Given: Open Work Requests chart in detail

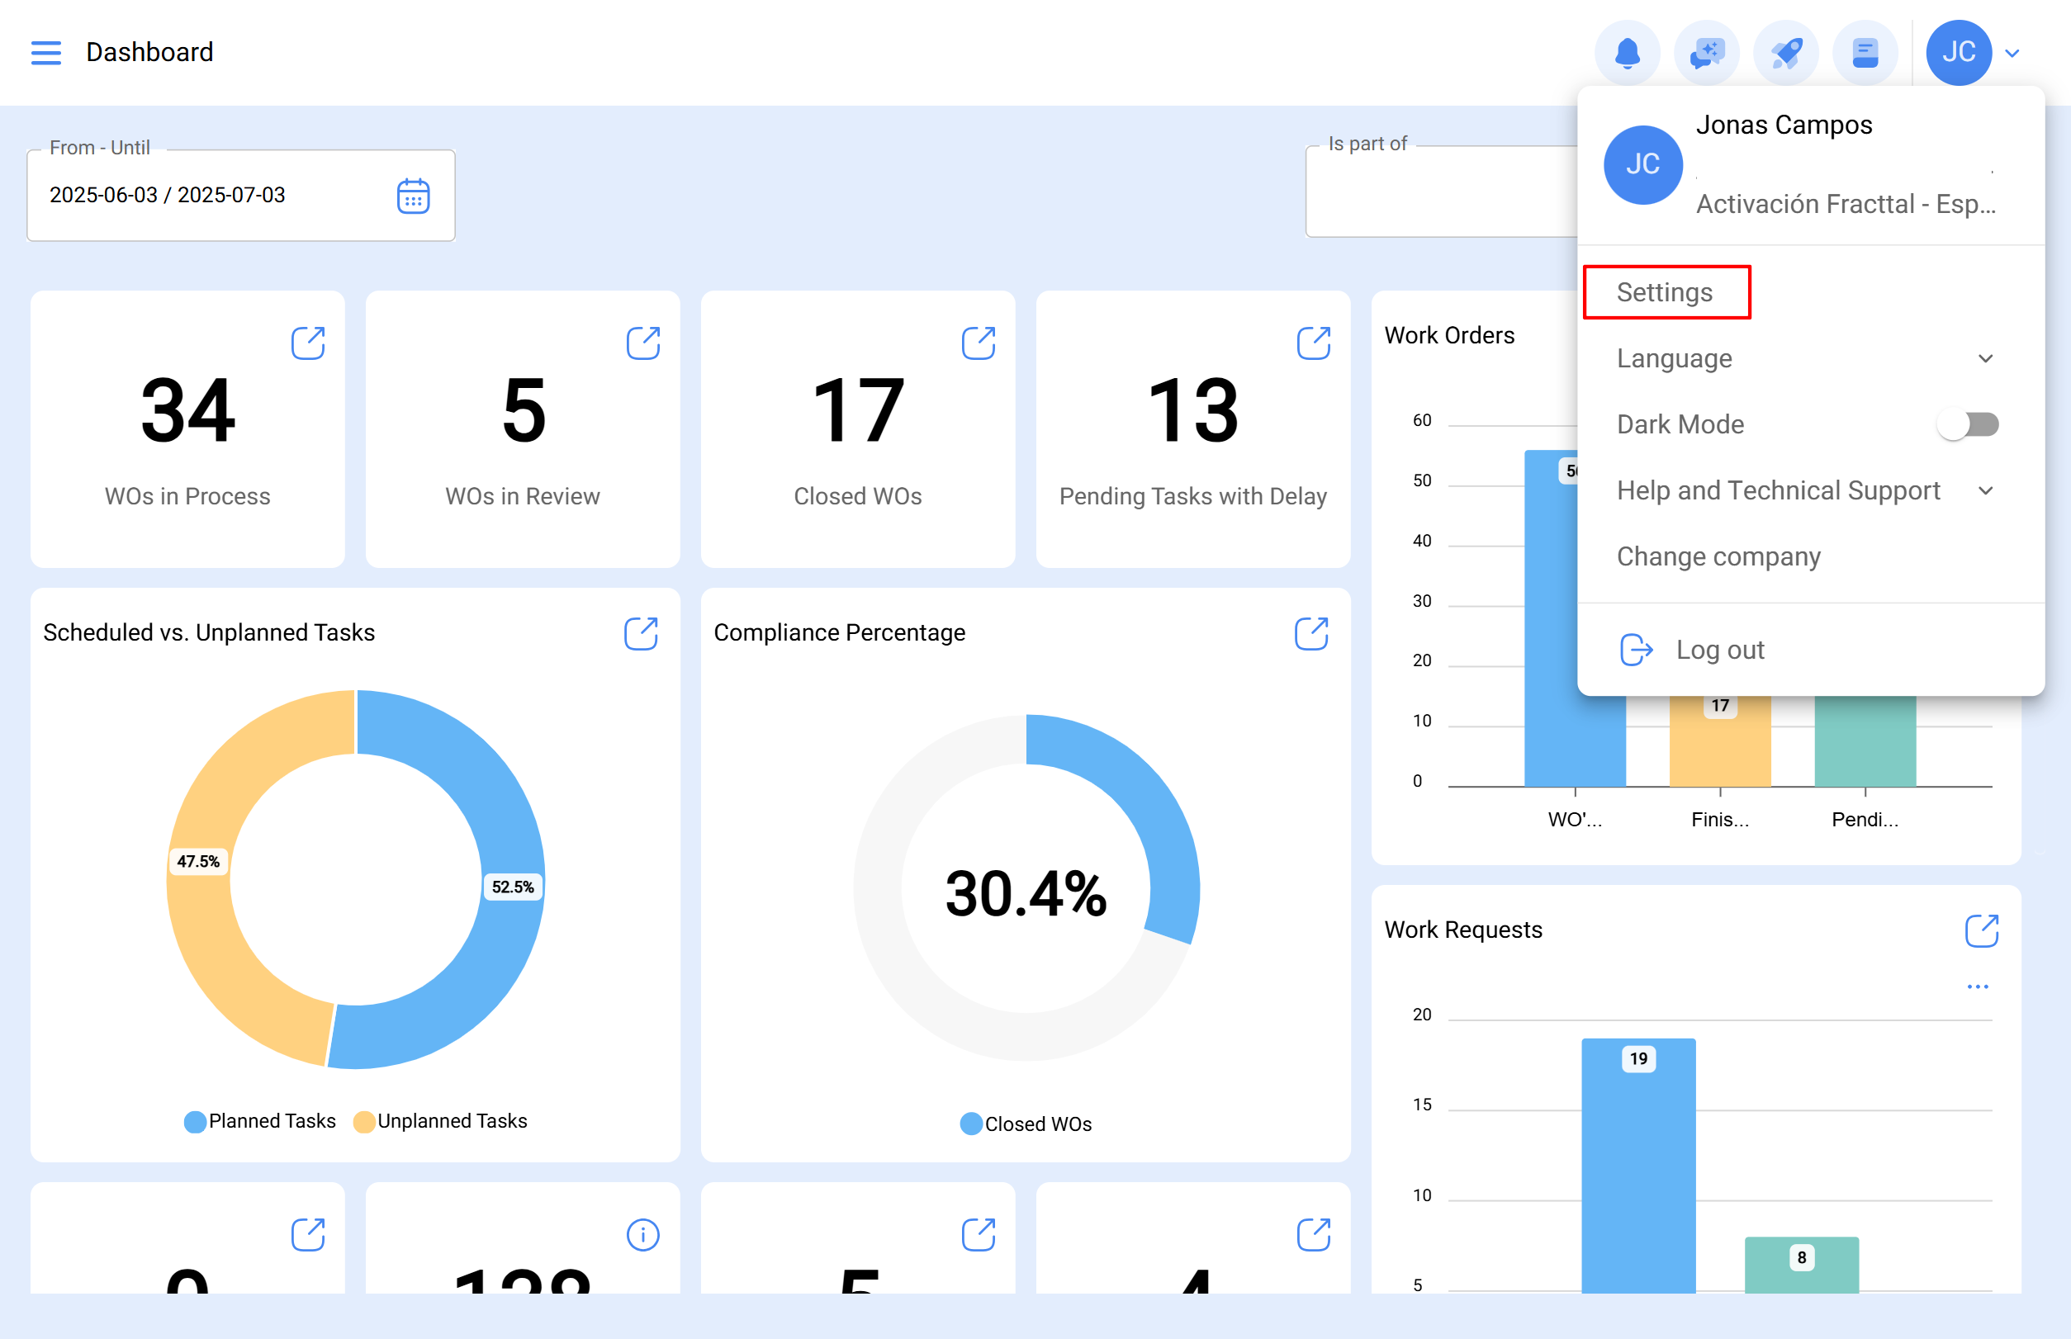Looking at the screenshot, I should (1982, 930).
